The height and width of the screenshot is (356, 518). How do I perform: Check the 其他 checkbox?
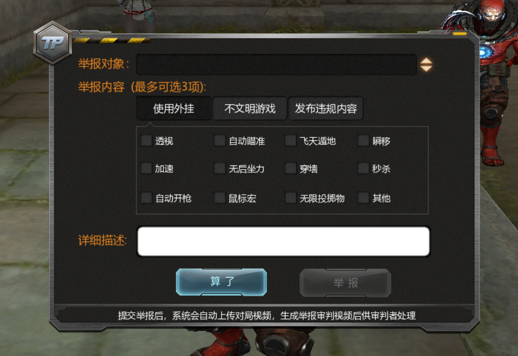363,198
